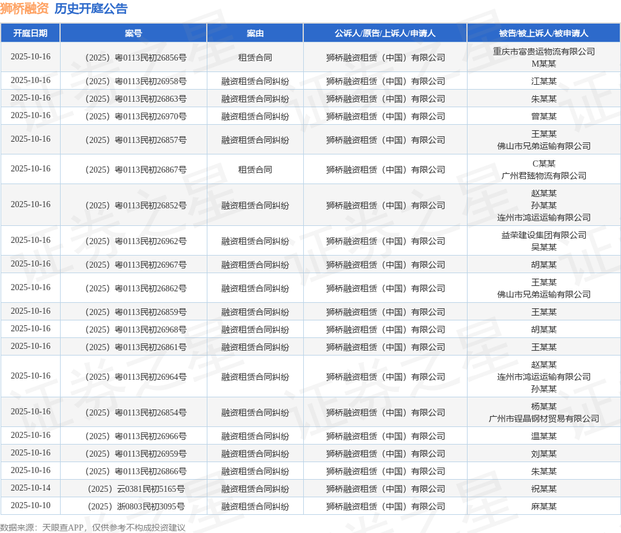Click case number 粤0113民初26959号
Image resolution: width=621 pixels, height=533 pixels.
[136, 454]
